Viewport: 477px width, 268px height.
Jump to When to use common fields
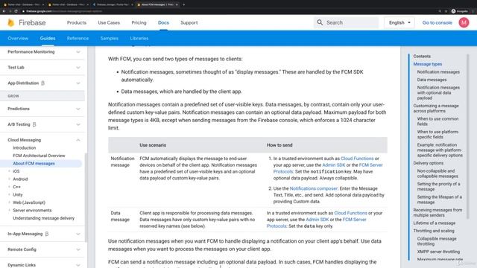click(437, 121)
